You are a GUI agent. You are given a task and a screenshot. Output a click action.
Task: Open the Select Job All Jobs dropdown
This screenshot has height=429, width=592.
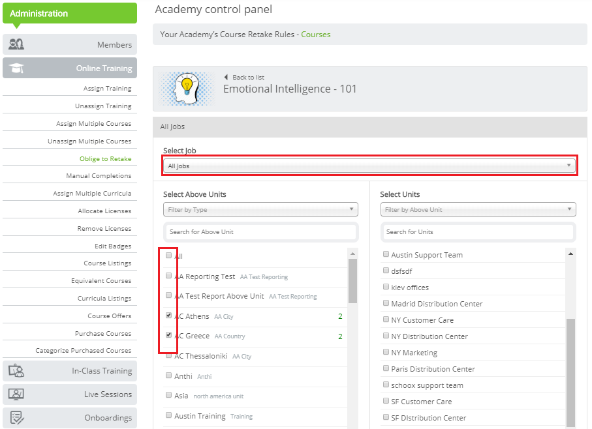click(369, 166)
